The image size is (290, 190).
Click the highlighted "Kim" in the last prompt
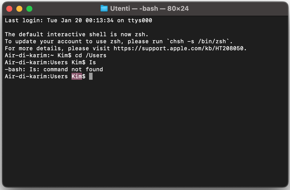(77, 76)
